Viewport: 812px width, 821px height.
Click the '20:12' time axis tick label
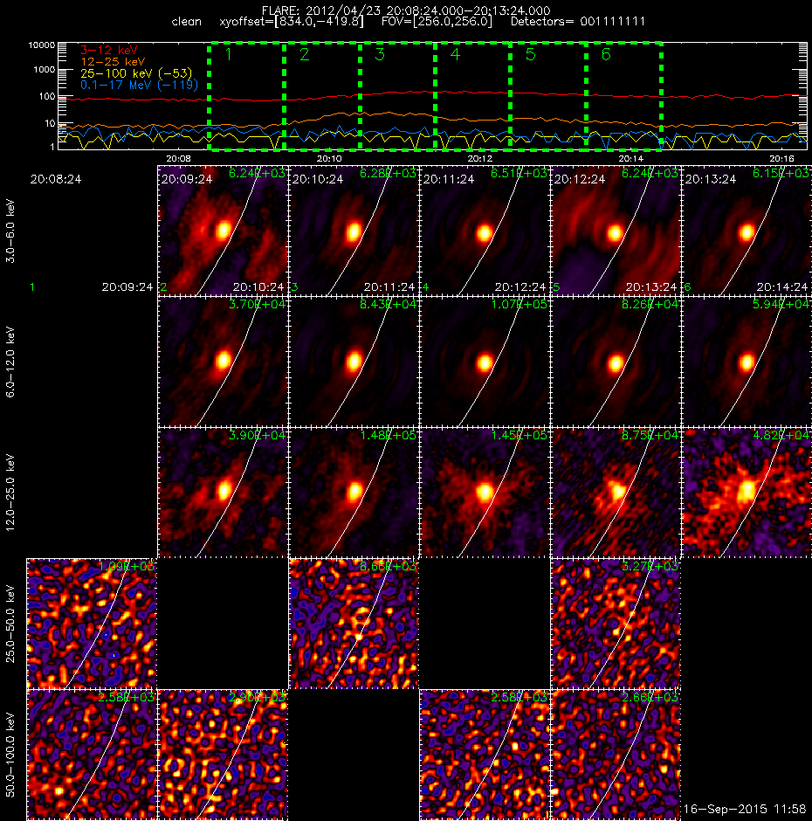480,158
